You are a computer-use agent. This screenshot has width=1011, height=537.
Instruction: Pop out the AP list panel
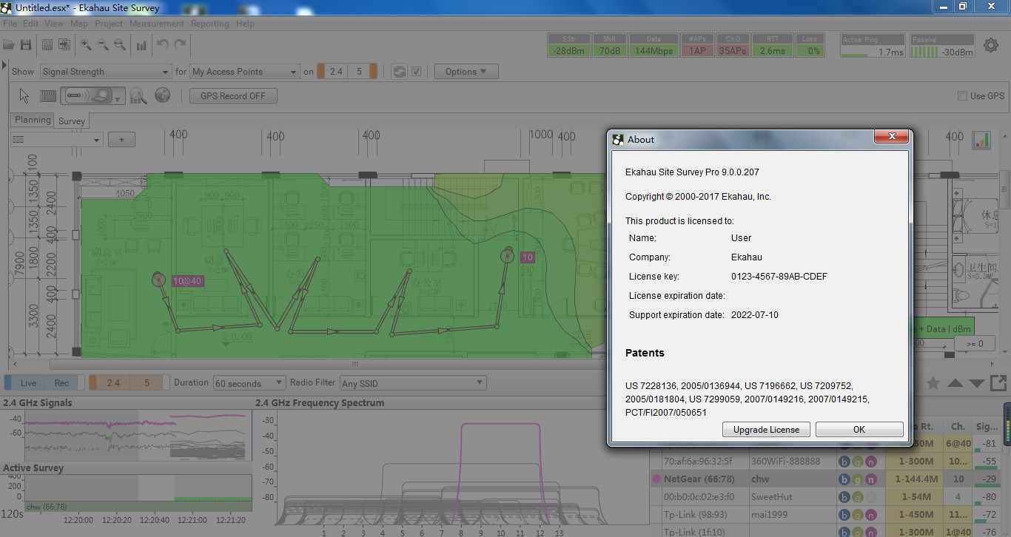click(998, 382)
